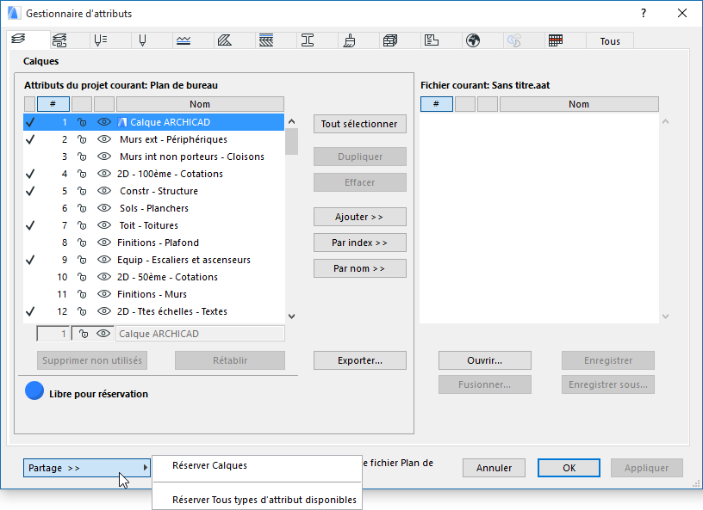Sort project list by Nom column header
Image resolution: width=703 pixels, height=510 pixels.
click(x=200, y=104)
